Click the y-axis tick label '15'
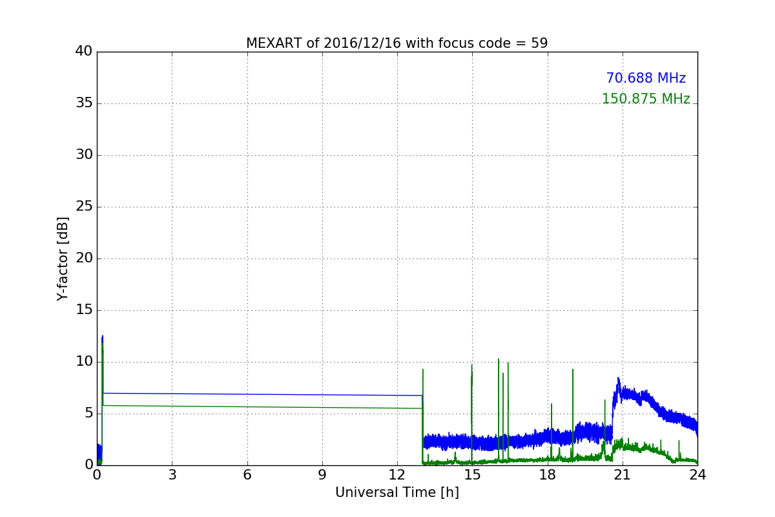This screenshot has height=517, width=775. (85, 310)
